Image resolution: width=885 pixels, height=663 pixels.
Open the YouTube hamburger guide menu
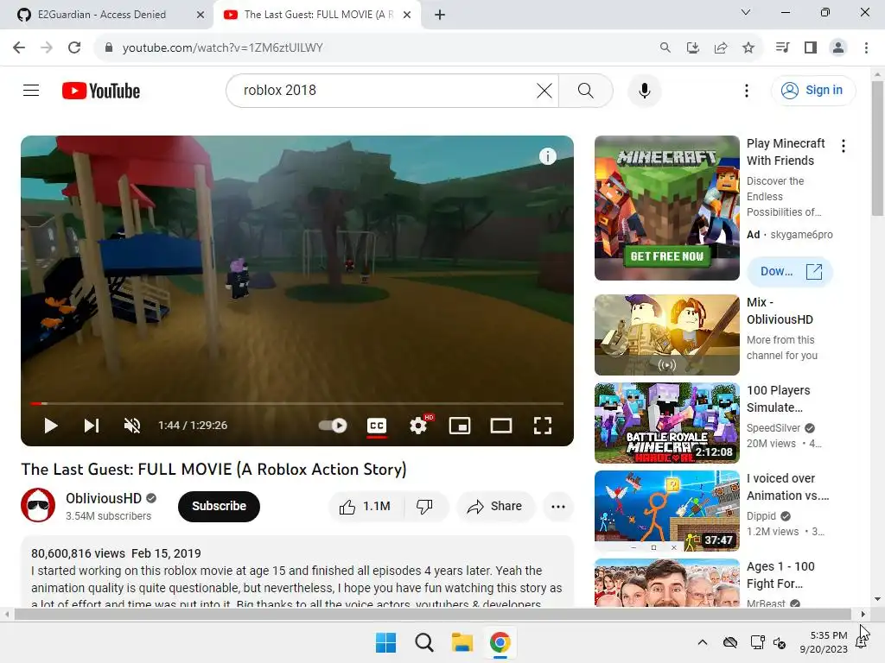click(x=31, y=90)
